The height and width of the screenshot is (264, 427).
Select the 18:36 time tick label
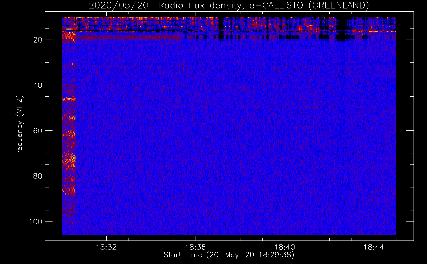click(196, 247)
